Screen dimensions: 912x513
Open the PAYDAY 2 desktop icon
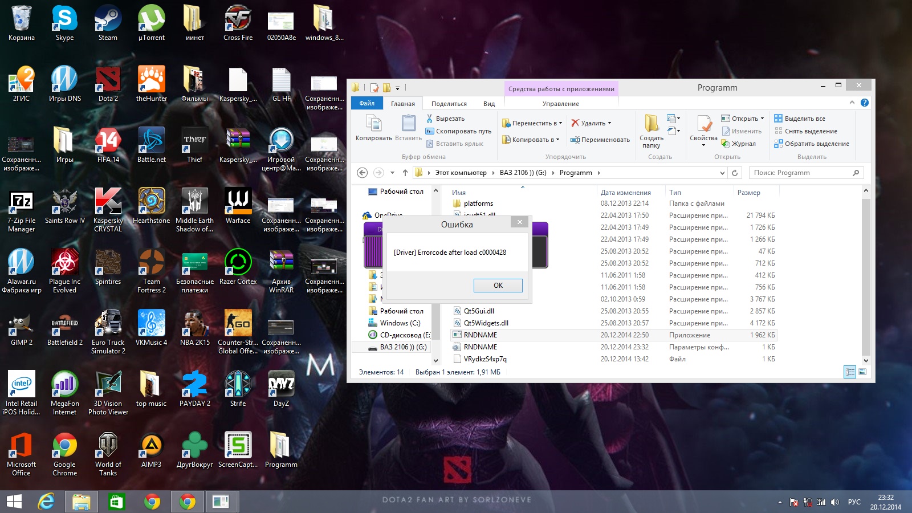(x=194, y=389)
